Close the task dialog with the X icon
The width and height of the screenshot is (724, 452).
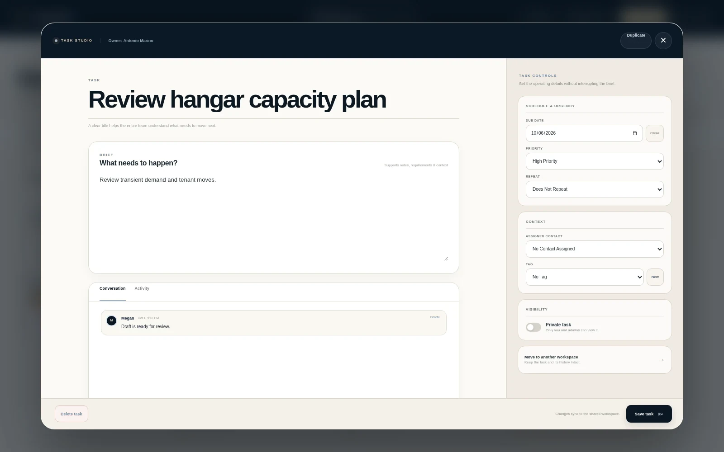pyautogui.click(x=663, y=41)
